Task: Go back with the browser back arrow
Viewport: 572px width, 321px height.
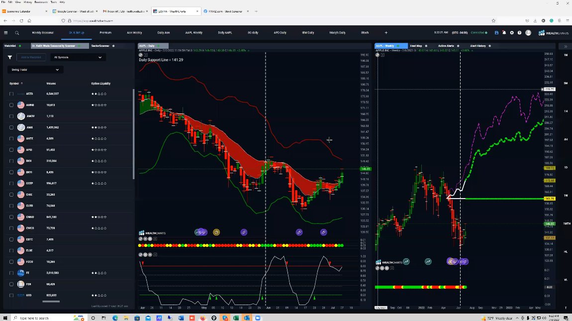Action: point(5,21)
